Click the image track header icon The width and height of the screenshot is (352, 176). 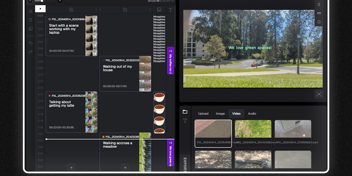pos(159,10)
